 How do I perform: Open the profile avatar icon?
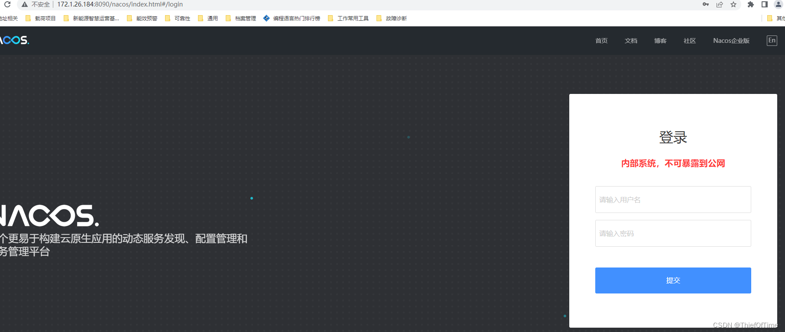(x=779, y=4)
